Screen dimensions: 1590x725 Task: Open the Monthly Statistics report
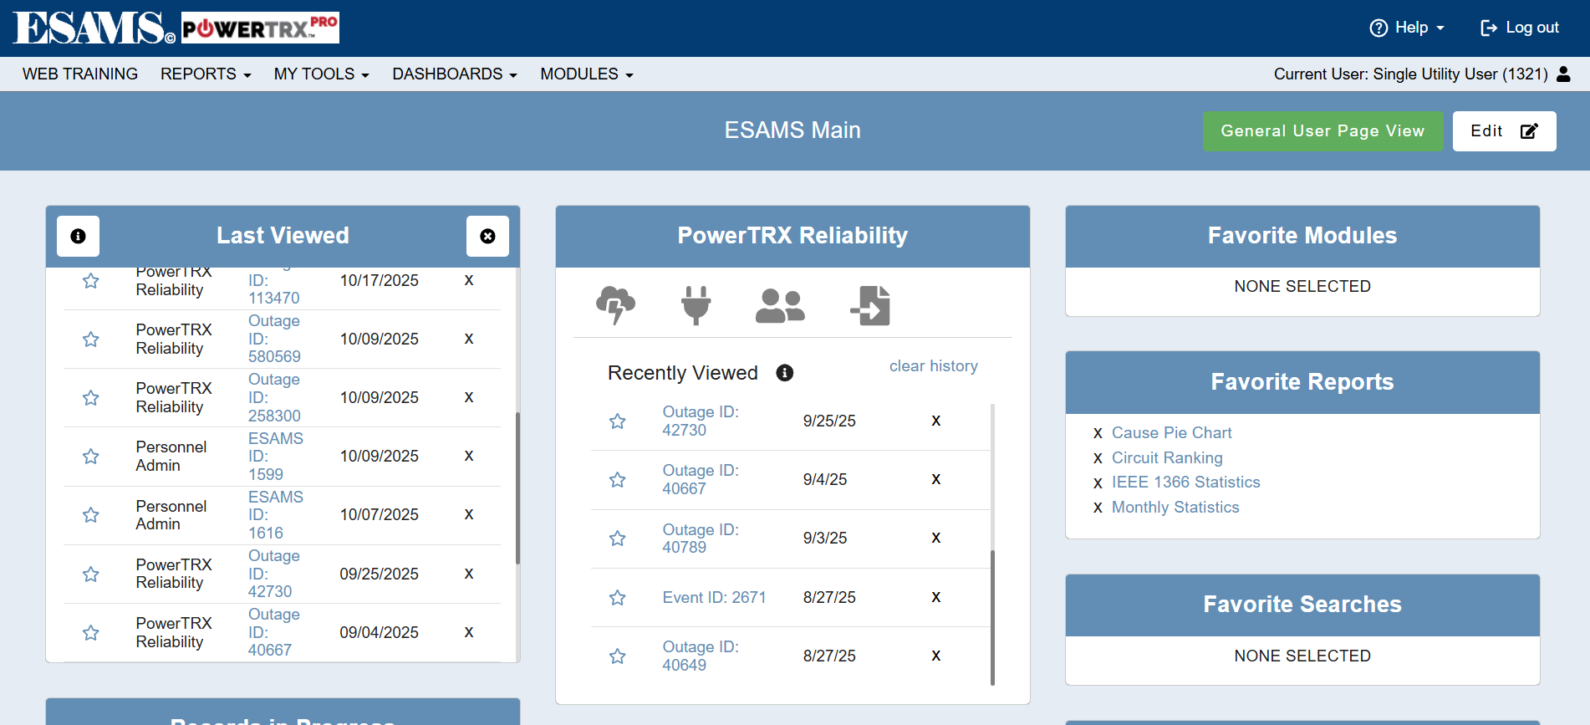click(x=1175, y=508)
